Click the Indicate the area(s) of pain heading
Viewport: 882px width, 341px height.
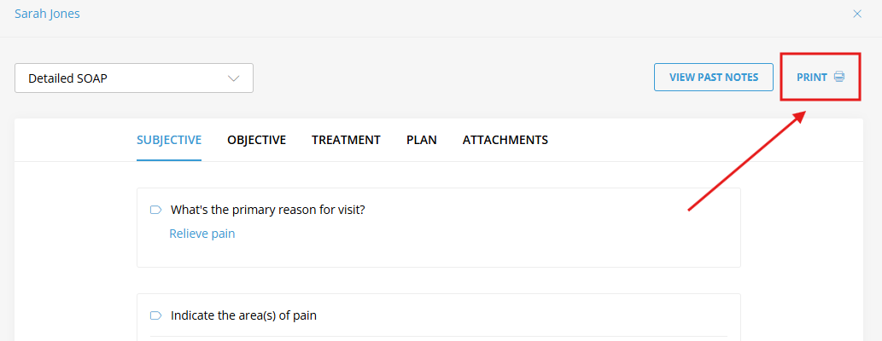click(243, 315)
